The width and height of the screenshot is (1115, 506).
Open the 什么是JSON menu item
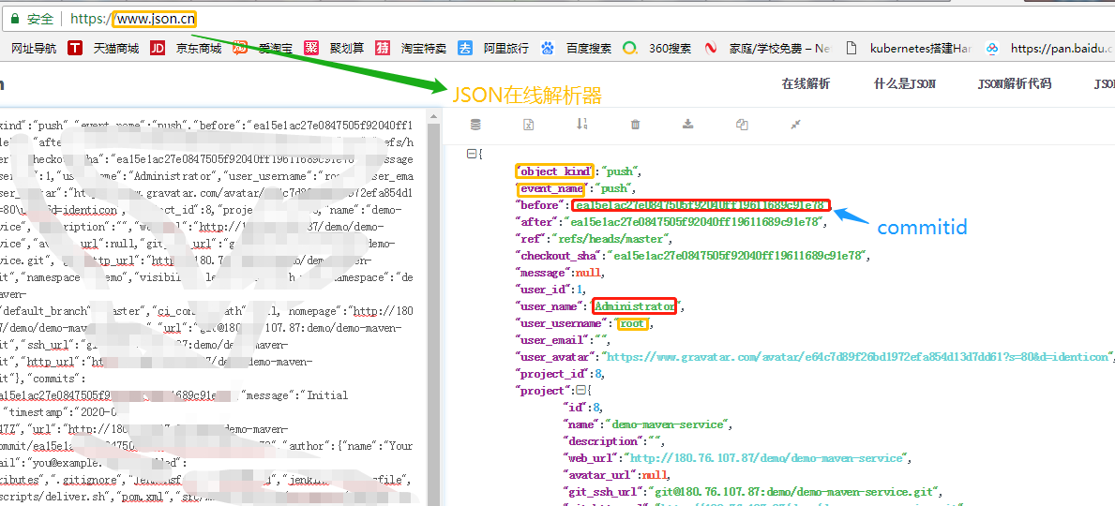[x=905, y=83]
